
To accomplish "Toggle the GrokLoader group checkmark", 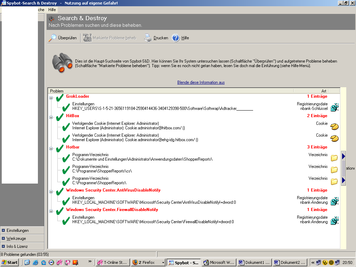I will [60, 98].
